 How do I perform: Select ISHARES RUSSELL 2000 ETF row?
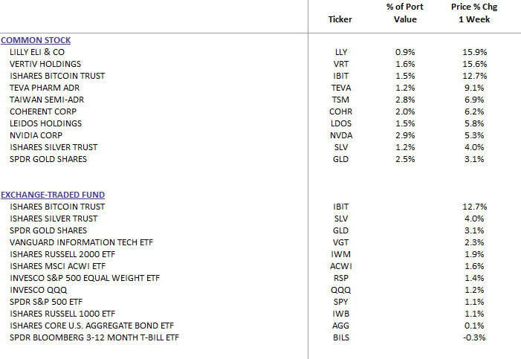[x=60, y=254]
